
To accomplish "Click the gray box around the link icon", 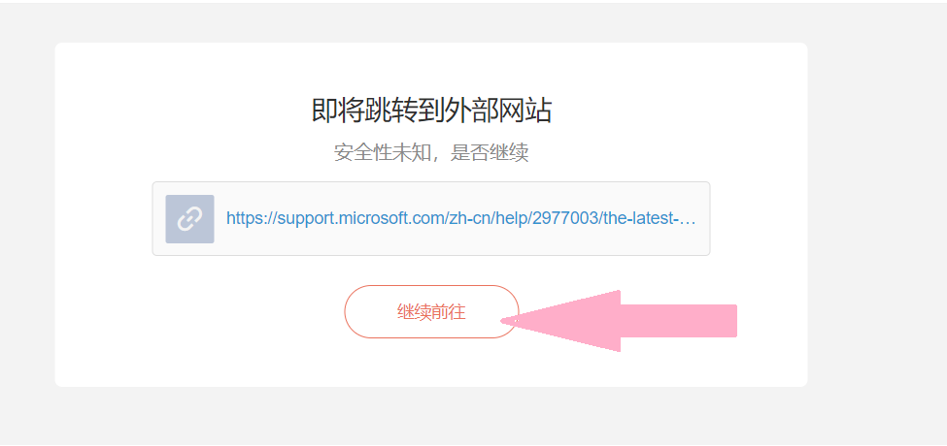I will (x=189, y=219).
